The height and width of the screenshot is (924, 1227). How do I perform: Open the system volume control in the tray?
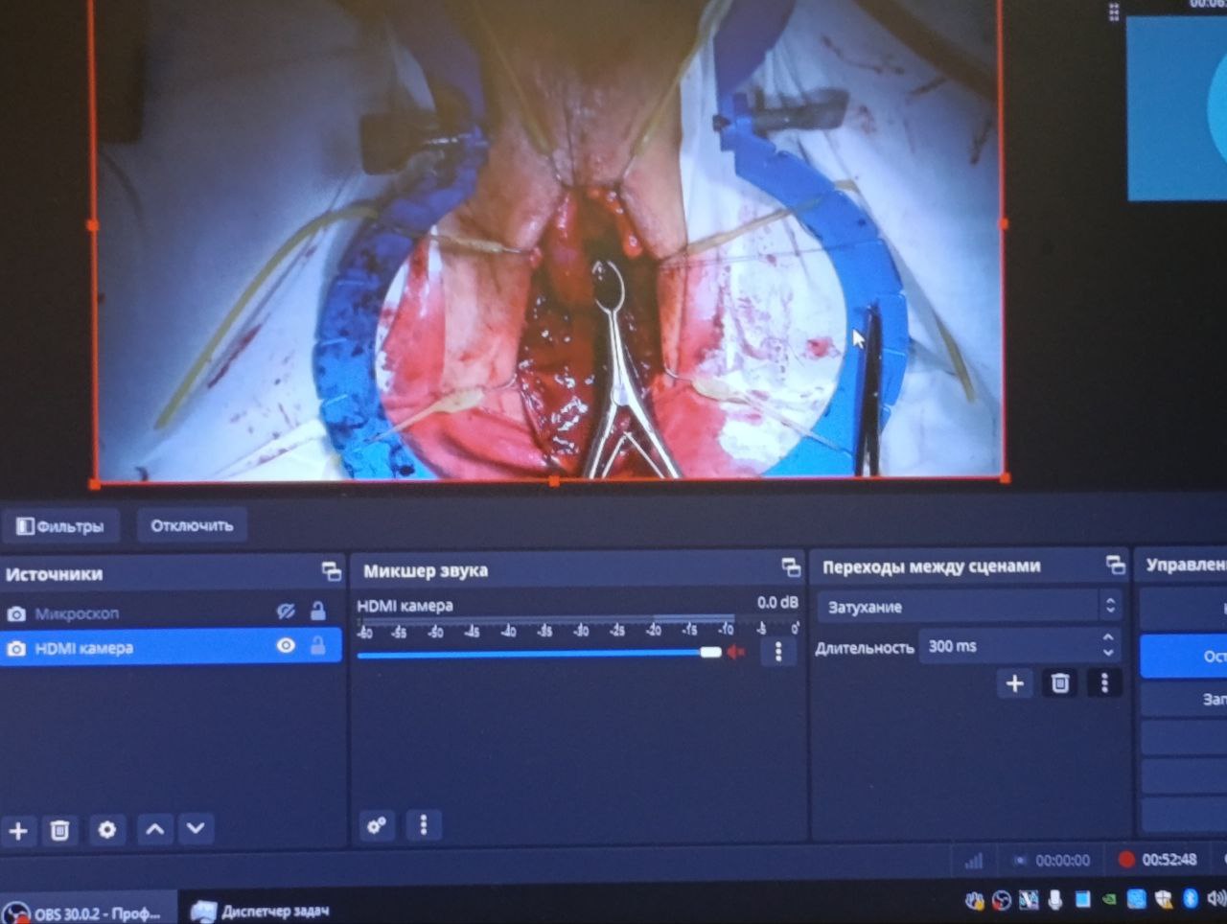(1215, 898)
